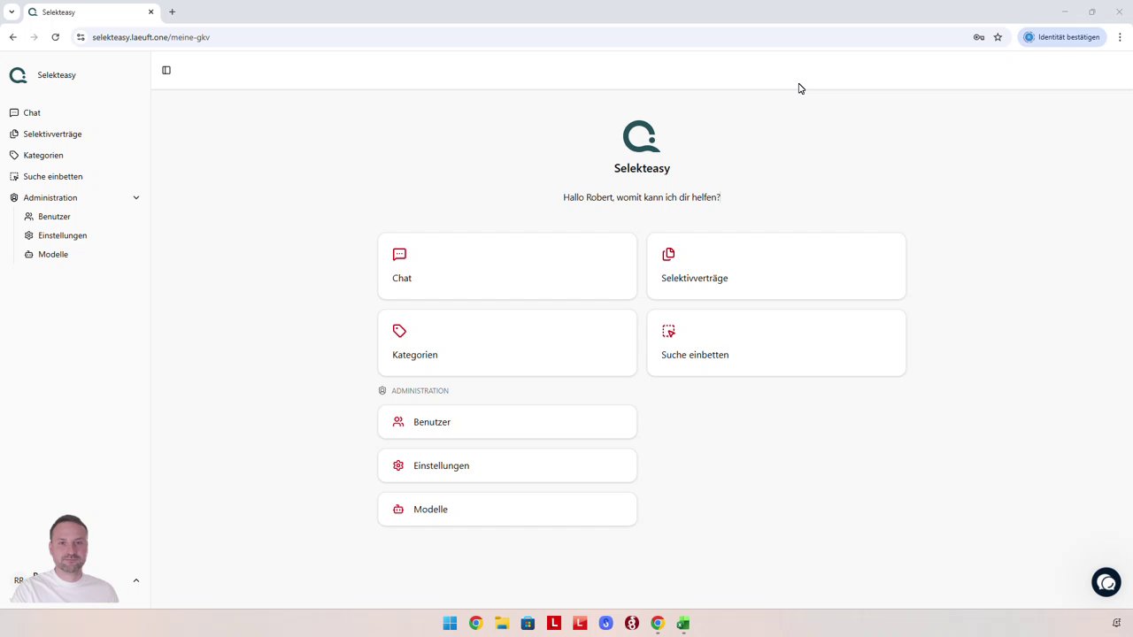
Task: Click Identität bestätigen profile button
Action: [1061, 37]
